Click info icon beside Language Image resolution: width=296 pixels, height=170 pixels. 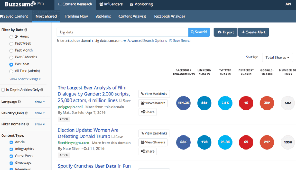pyautogui.click(x=19, y=102)
